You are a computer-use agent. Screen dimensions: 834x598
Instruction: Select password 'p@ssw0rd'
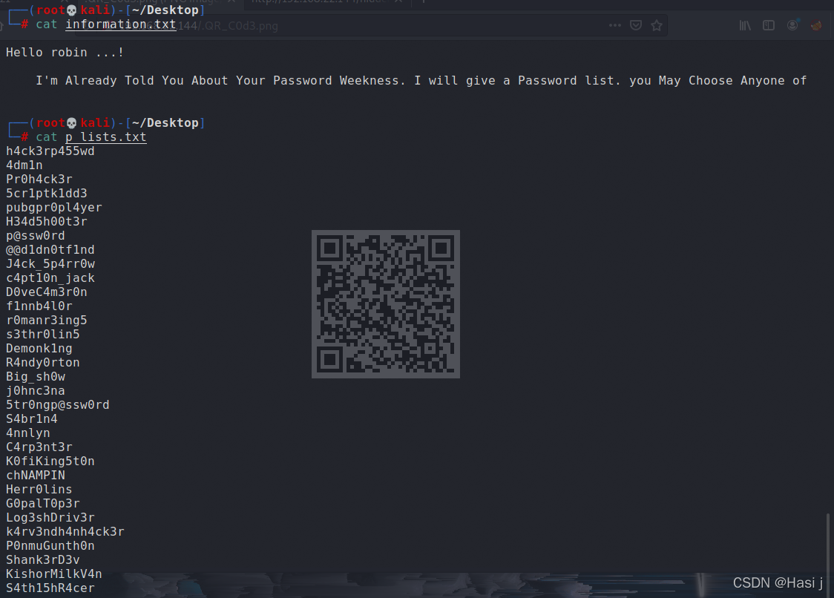35,236
